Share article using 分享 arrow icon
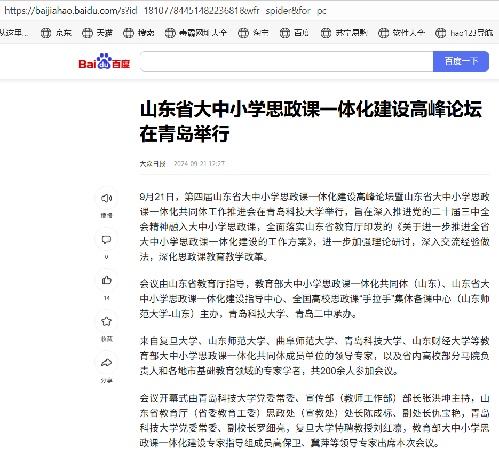499x455 pixels. pyautogui.click(x=106, y=363)
